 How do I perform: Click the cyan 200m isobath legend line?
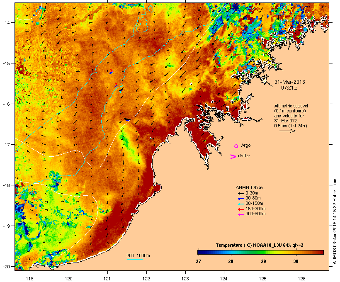tap(134, 259)
